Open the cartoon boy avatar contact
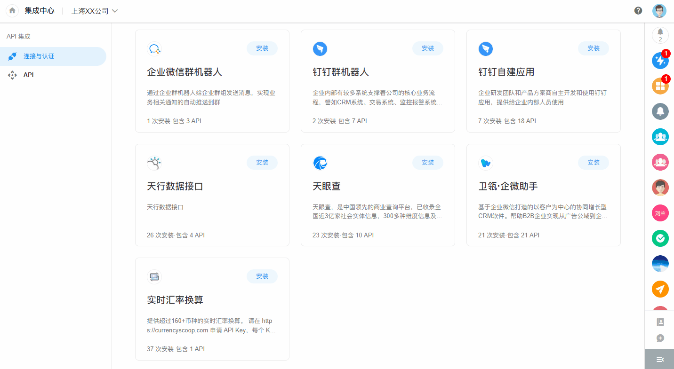The width and height of the screenshot is (674, 369). pos(660,188)
